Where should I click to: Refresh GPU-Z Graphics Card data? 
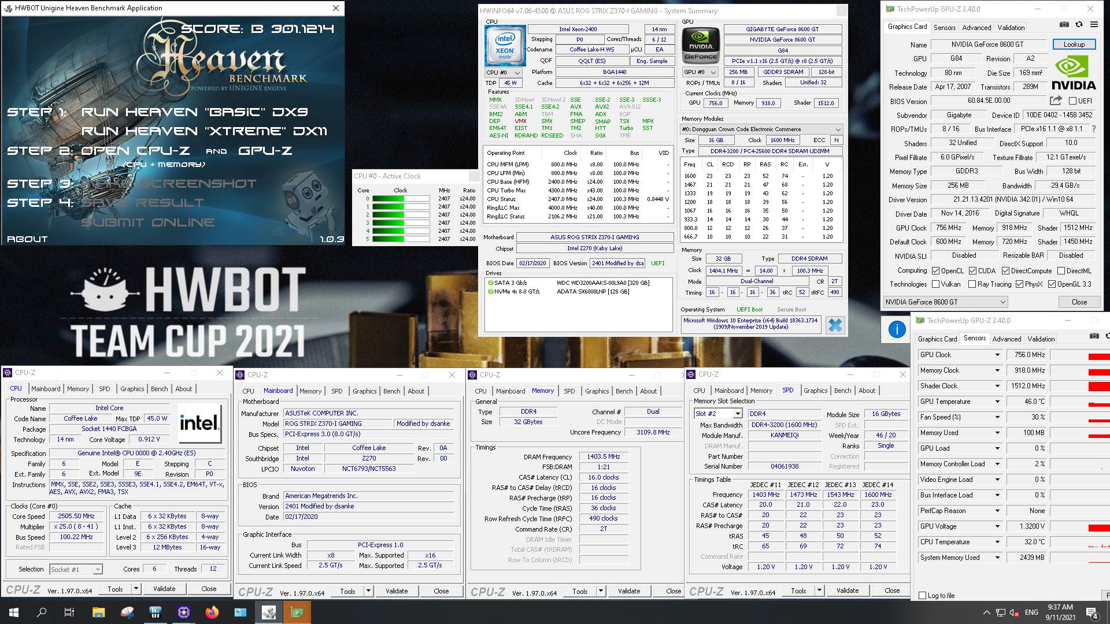coord(1079,25)
